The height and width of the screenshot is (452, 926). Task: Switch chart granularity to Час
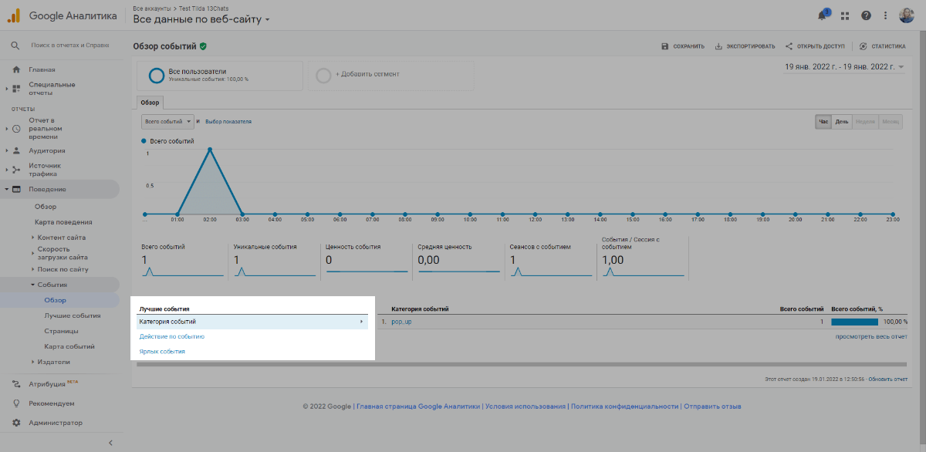823,122
